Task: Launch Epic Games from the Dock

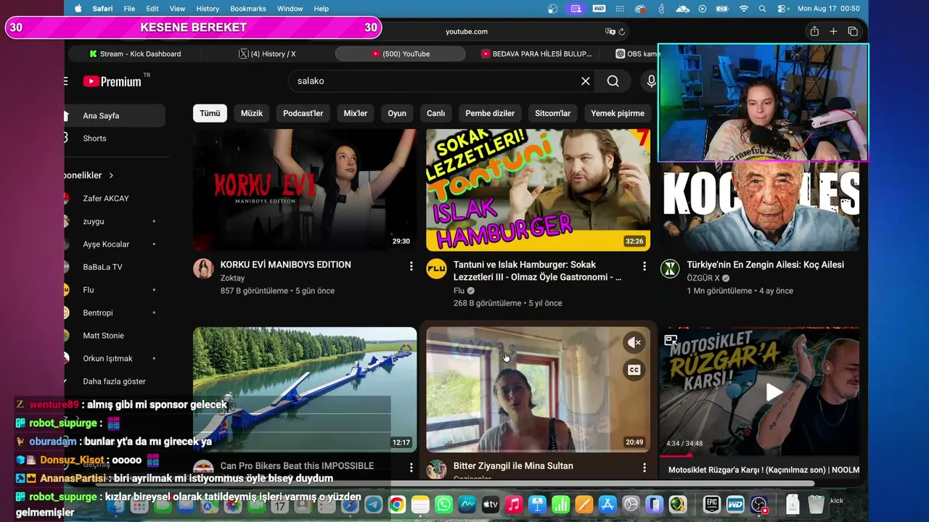Action: [x=711, y=505]
